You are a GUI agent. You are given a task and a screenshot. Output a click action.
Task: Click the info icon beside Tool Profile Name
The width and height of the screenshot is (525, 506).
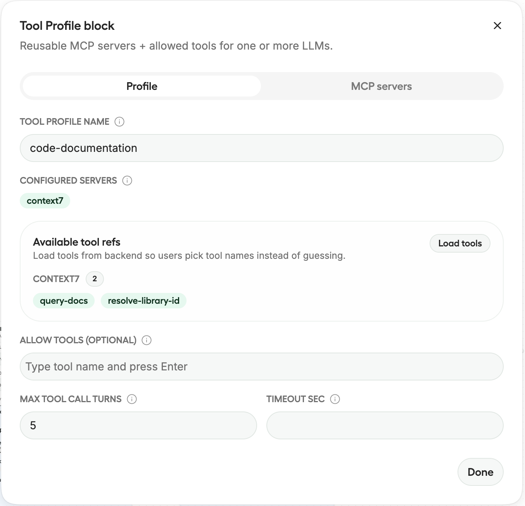119,122
